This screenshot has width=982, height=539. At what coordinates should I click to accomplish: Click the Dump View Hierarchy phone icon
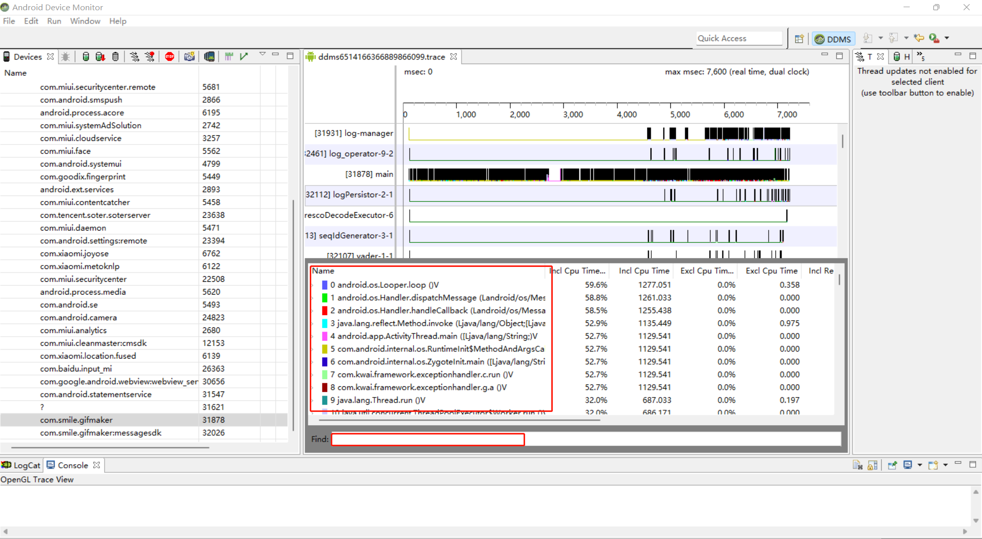pos(209,57)
